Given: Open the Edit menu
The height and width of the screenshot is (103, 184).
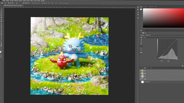Looking at the screenshot, I should (8, 1).
